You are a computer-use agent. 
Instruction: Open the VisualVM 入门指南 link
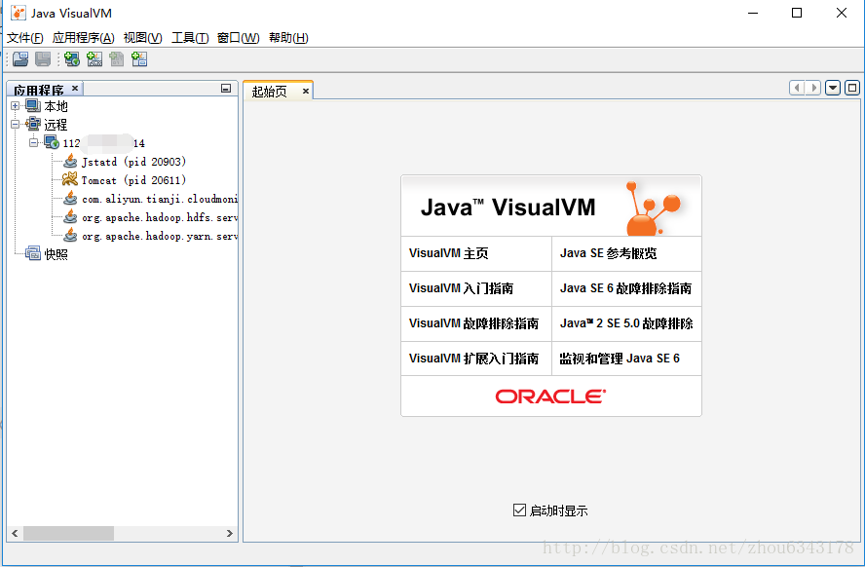(x=461, y=288)
